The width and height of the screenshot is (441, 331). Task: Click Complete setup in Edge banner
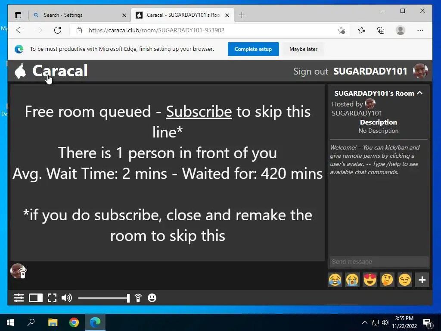[x=253, y=49]
